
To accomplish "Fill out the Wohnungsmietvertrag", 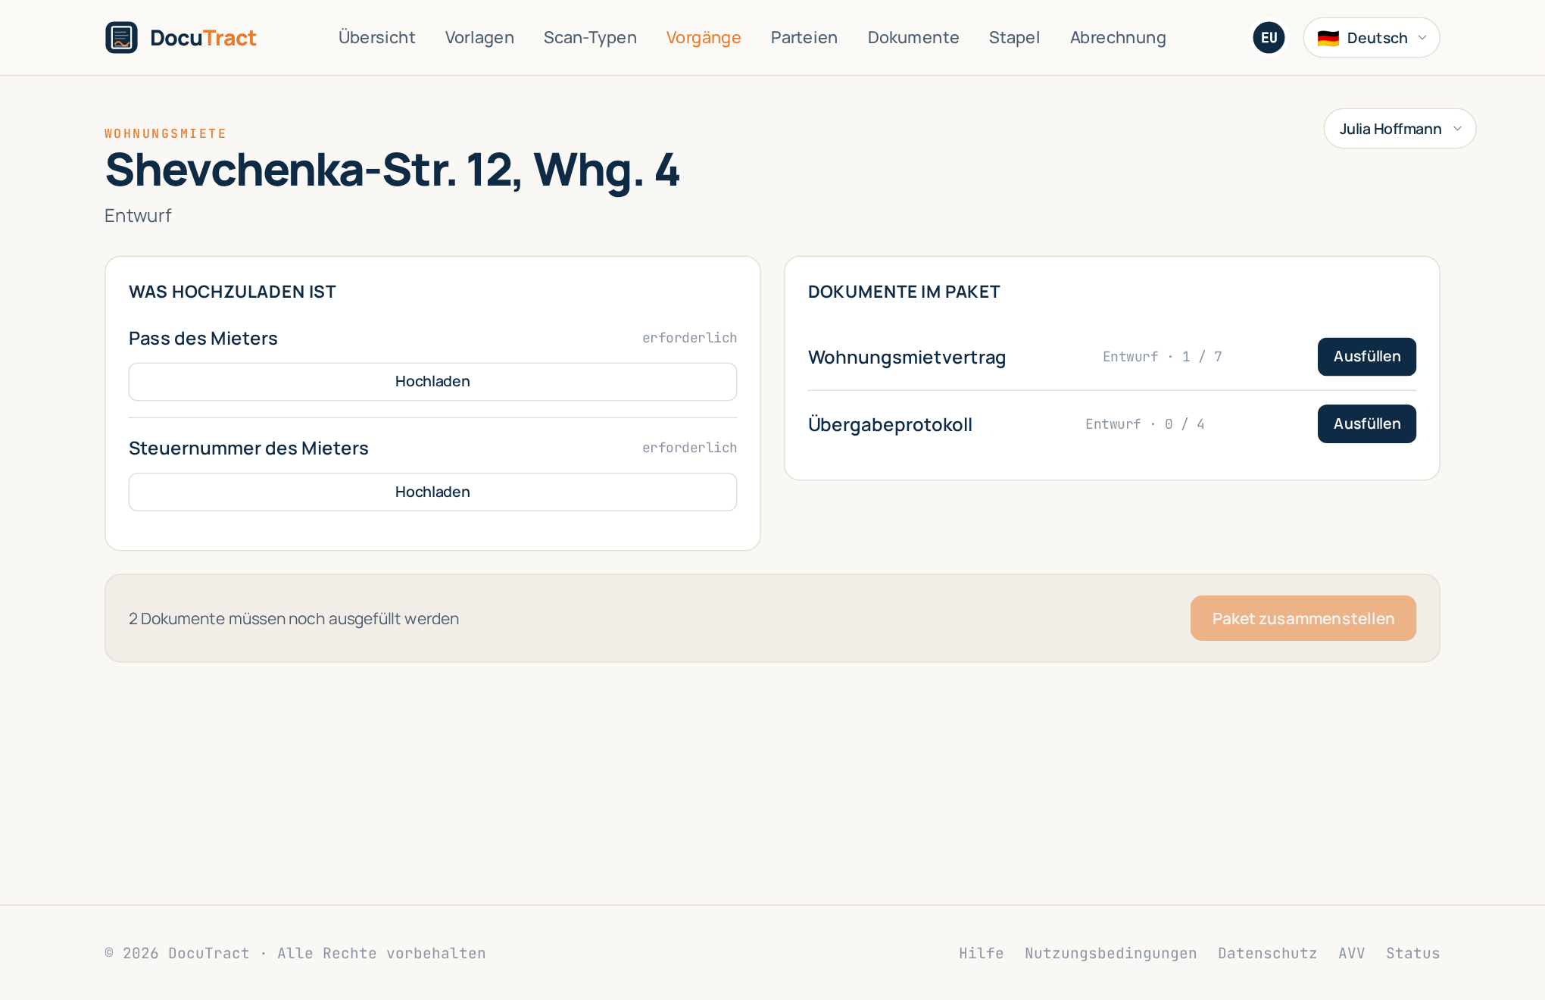I will (1366, 356).
